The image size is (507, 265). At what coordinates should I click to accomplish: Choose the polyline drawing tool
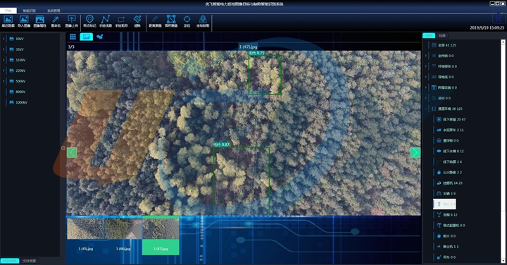pyautogui.click(x=106, y=21)
